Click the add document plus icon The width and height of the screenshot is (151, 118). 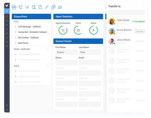click(x=40, y=7)
